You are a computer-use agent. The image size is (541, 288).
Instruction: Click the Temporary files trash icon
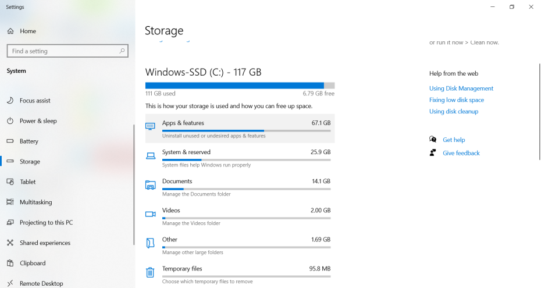pyautogui.click(x=150, y=272)
